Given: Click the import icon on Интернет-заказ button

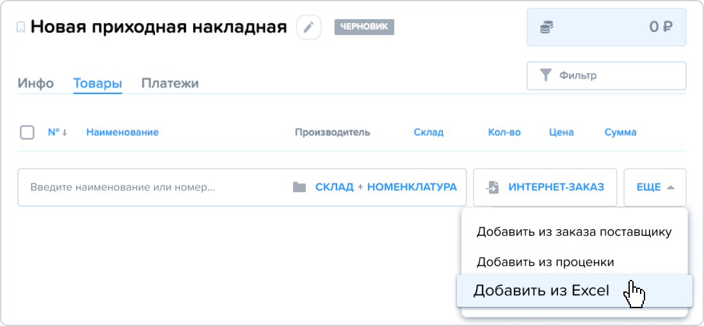Looking at the screenshot, I should 493,187.
